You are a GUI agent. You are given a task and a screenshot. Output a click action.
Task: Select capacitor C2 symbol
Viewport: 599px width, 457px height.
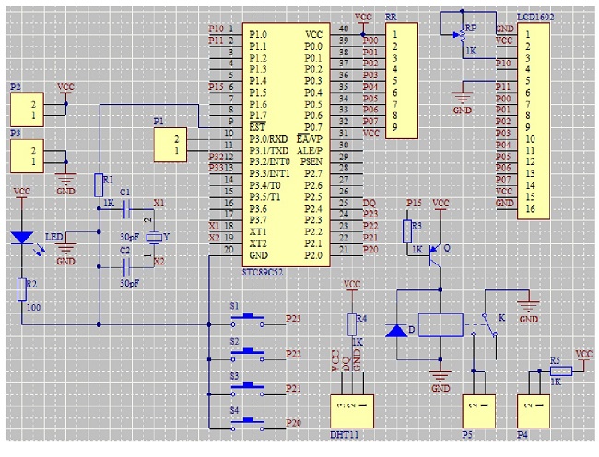pos(126,267)
